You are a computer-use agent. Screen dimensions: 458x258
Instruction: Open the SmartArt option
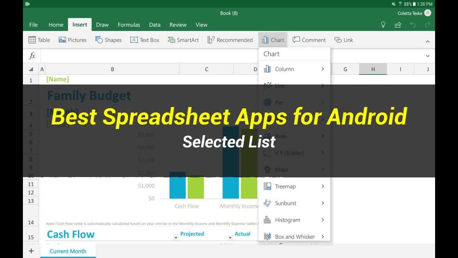pos(183,40)
